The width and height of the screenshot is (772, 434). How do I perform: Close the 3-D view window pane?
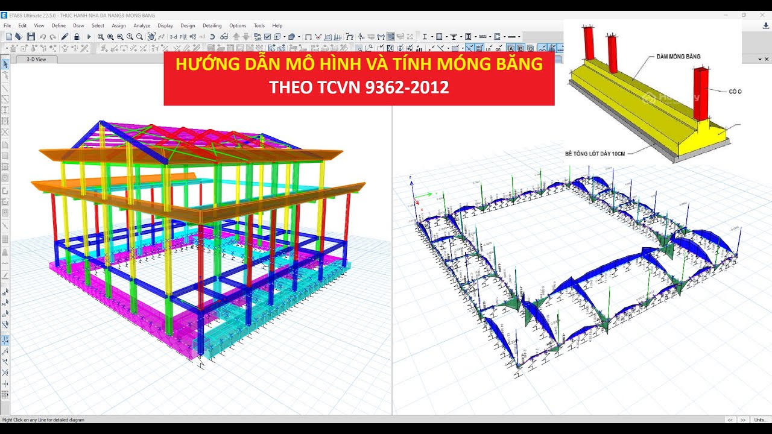[767, 60]
